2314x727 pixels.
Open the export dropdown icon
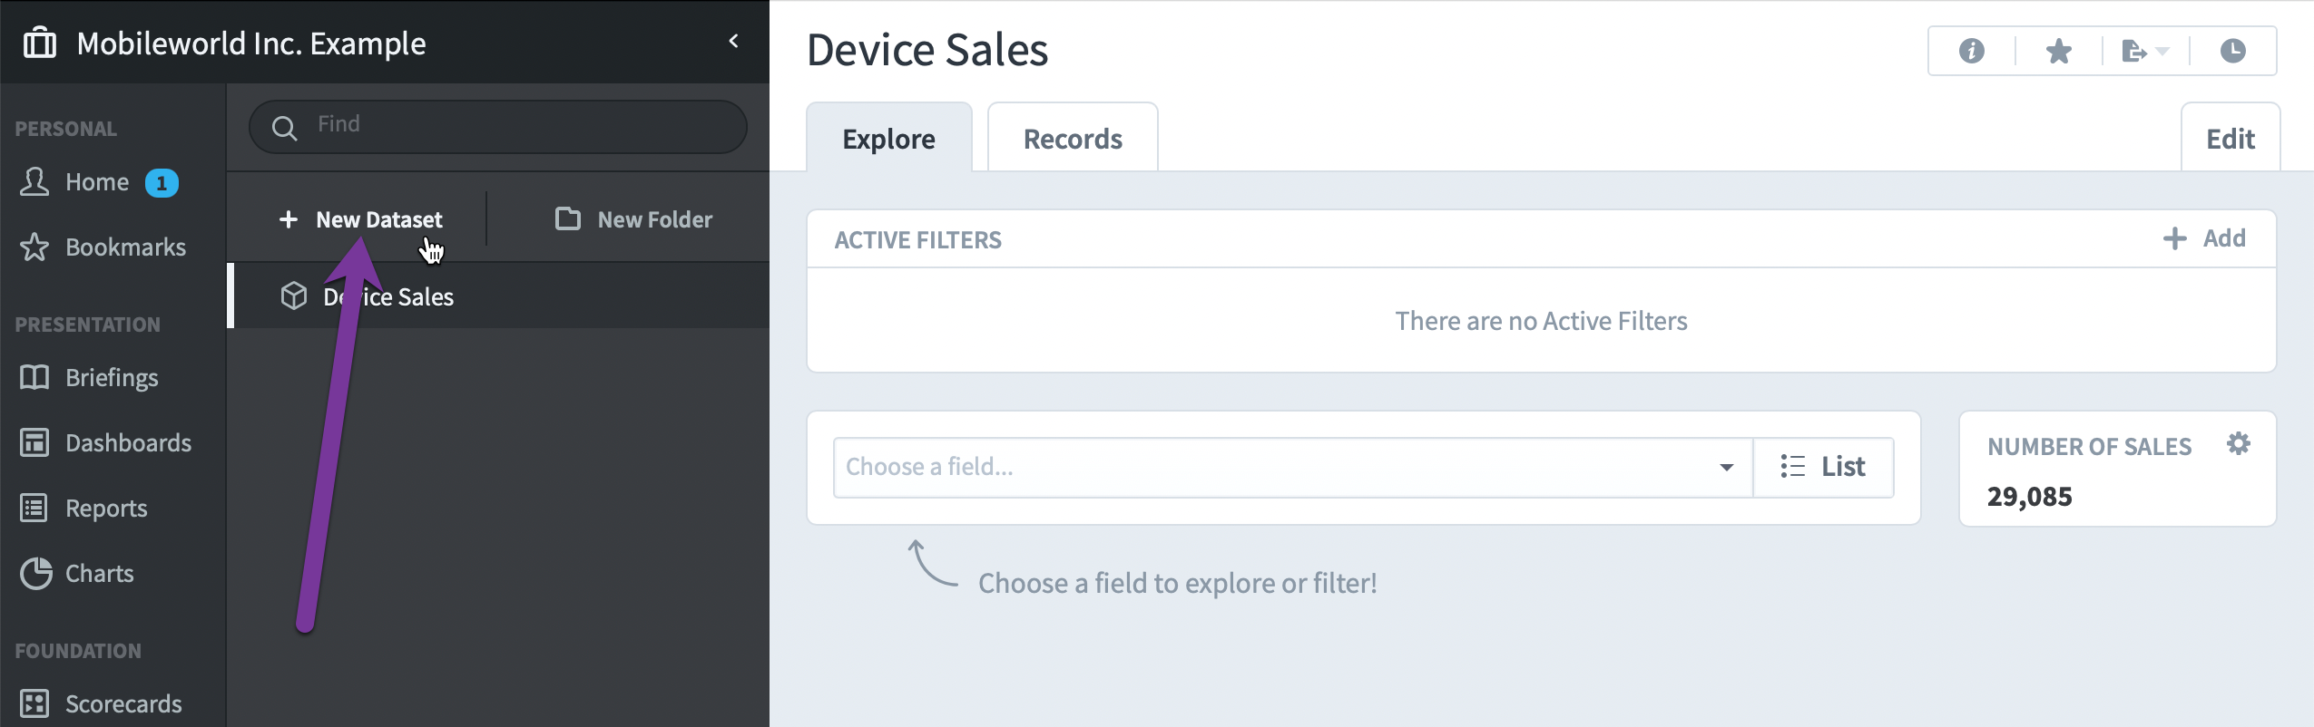pos(2145,51)
